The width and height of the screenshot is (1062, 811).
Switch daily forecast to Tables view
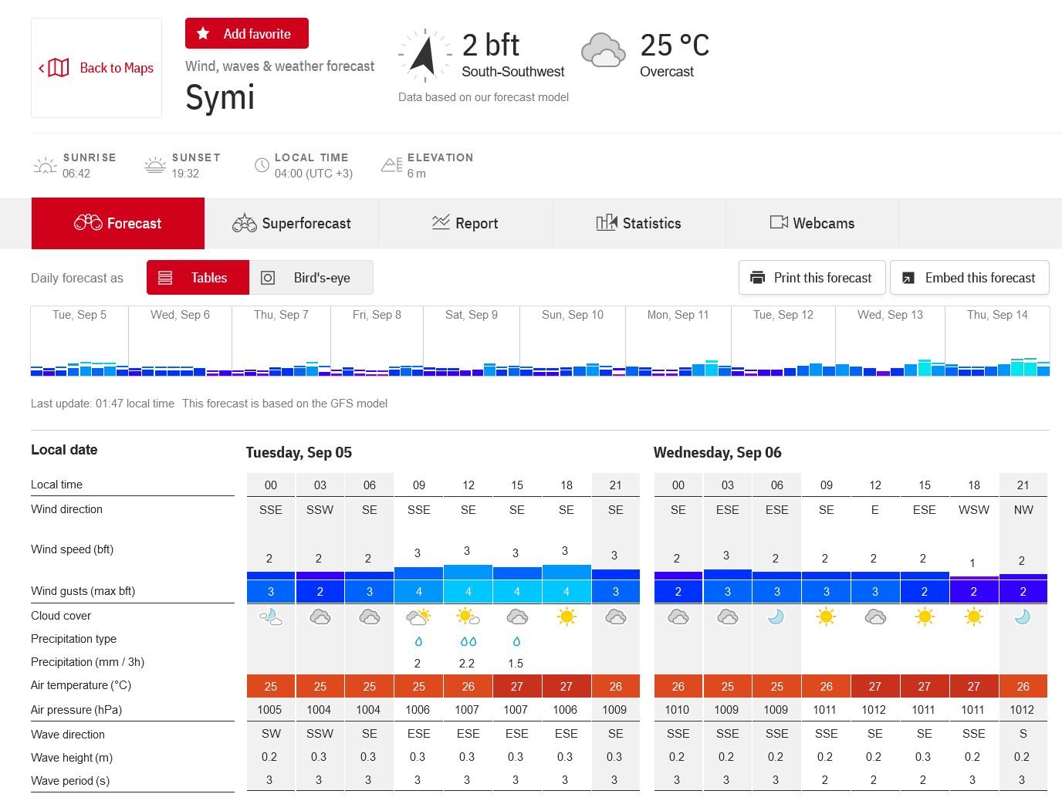click(198, 278)
